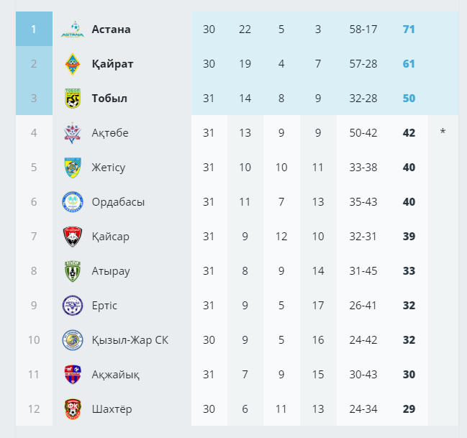Click the Шахтёр club logo

tap(73, 409)
